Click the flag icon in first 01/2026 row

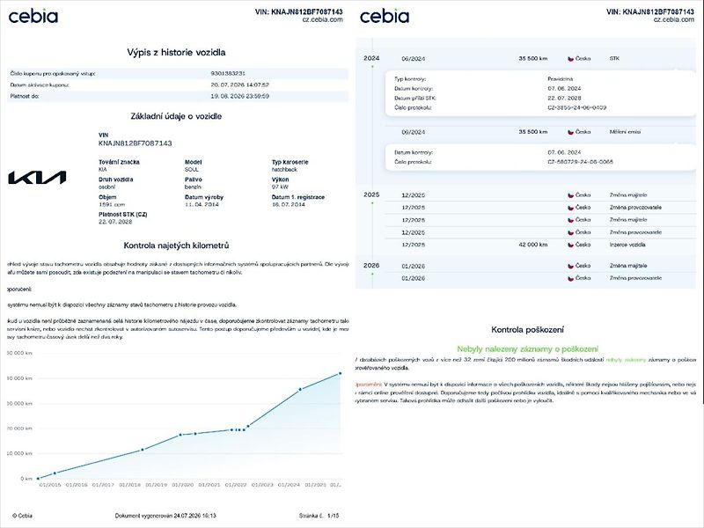coord(570,266)
